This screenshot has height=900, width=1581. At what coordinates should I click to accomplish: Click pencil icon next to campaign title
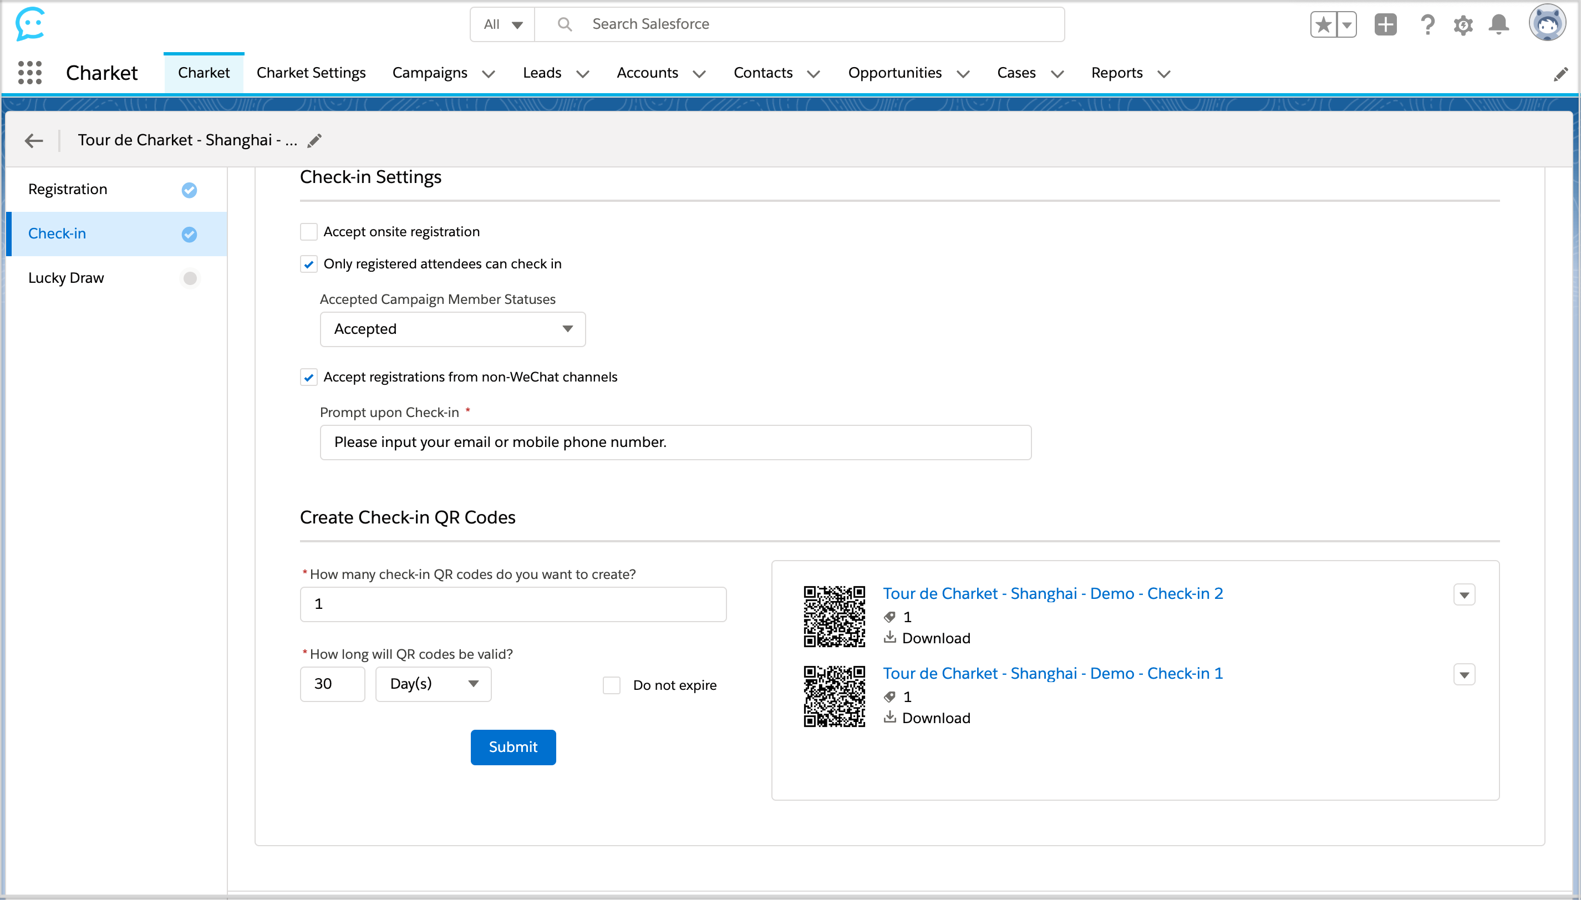point(314,140)
